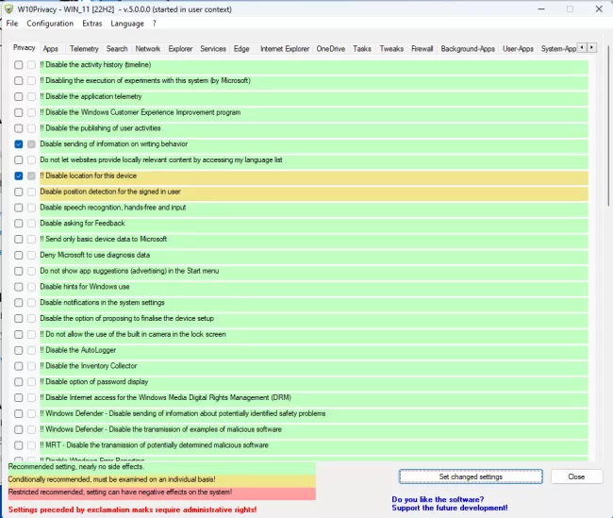
Task: Uncheck 'Disable sending of information on writing behavior'
Action: 19,144
